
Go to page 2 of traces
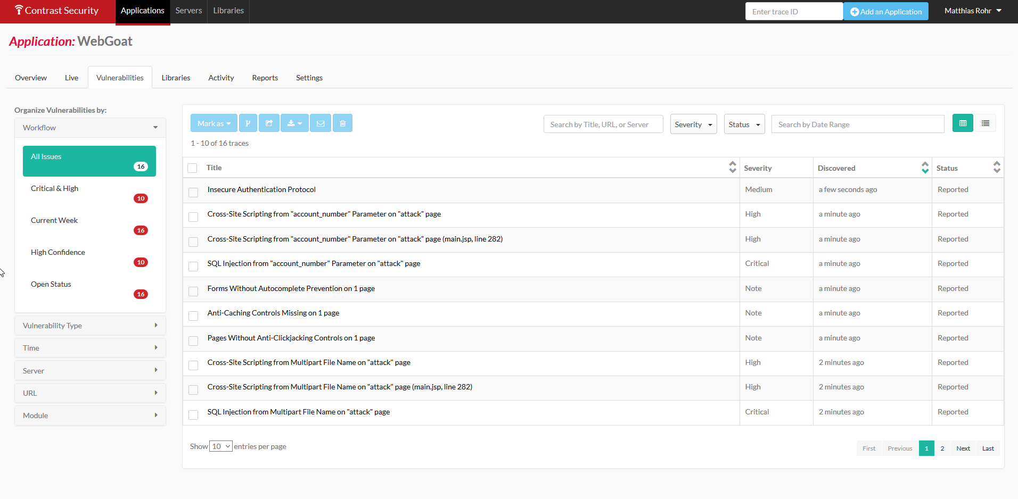942,448
